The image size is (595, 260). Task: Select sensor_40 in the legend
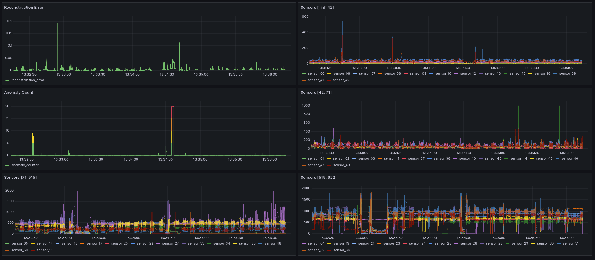click(x=467, y=159)
